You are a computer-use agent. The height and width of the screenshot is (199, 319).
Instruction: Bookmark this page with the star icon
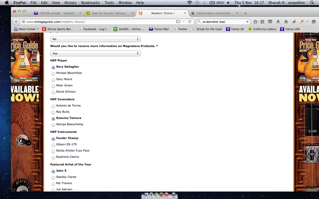pyautogui.click(x=255, y=22)
